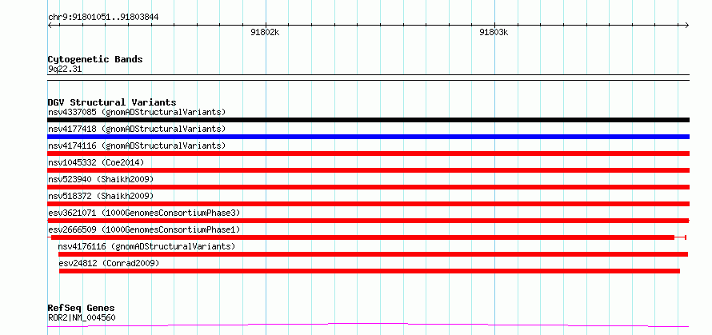Open nsv4337085 (gnomADStructuralVariants) label
Screen dimensions: 712x335
click(137, 112)
